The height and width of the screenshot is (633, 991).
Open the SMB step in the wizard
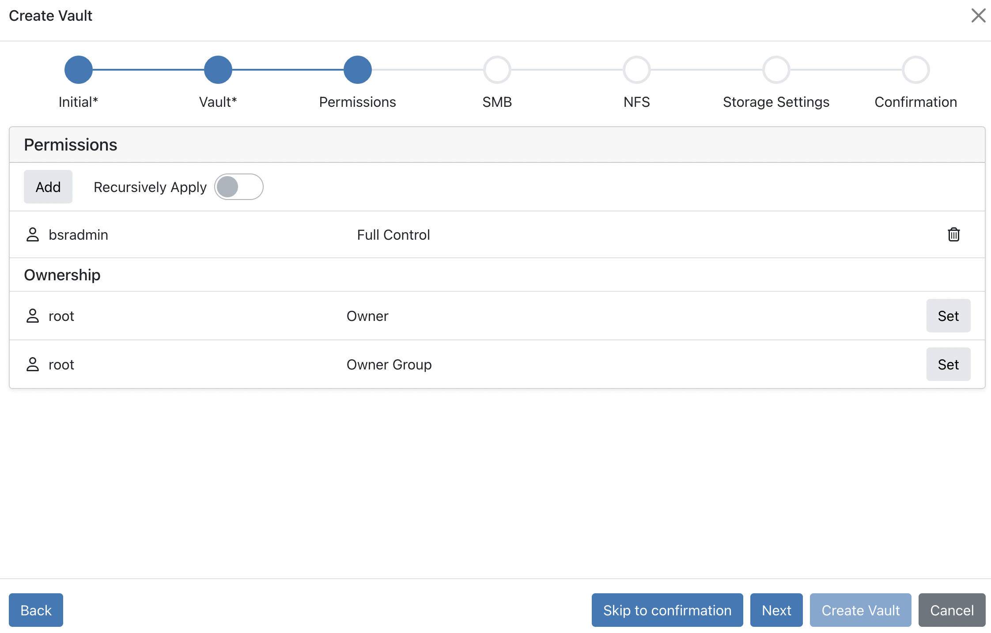[x=497, y=70]
